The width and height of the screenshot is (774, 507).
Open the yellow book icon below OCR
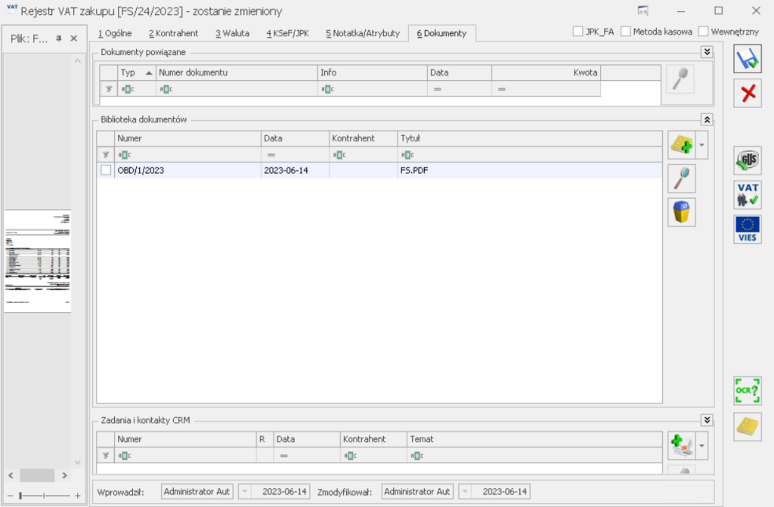pyautogui.click(x=748, y=427)
